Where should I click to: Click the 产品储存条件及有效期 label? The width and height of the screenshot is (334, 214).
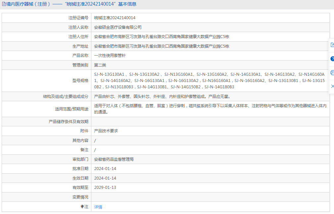coord(69,122)
